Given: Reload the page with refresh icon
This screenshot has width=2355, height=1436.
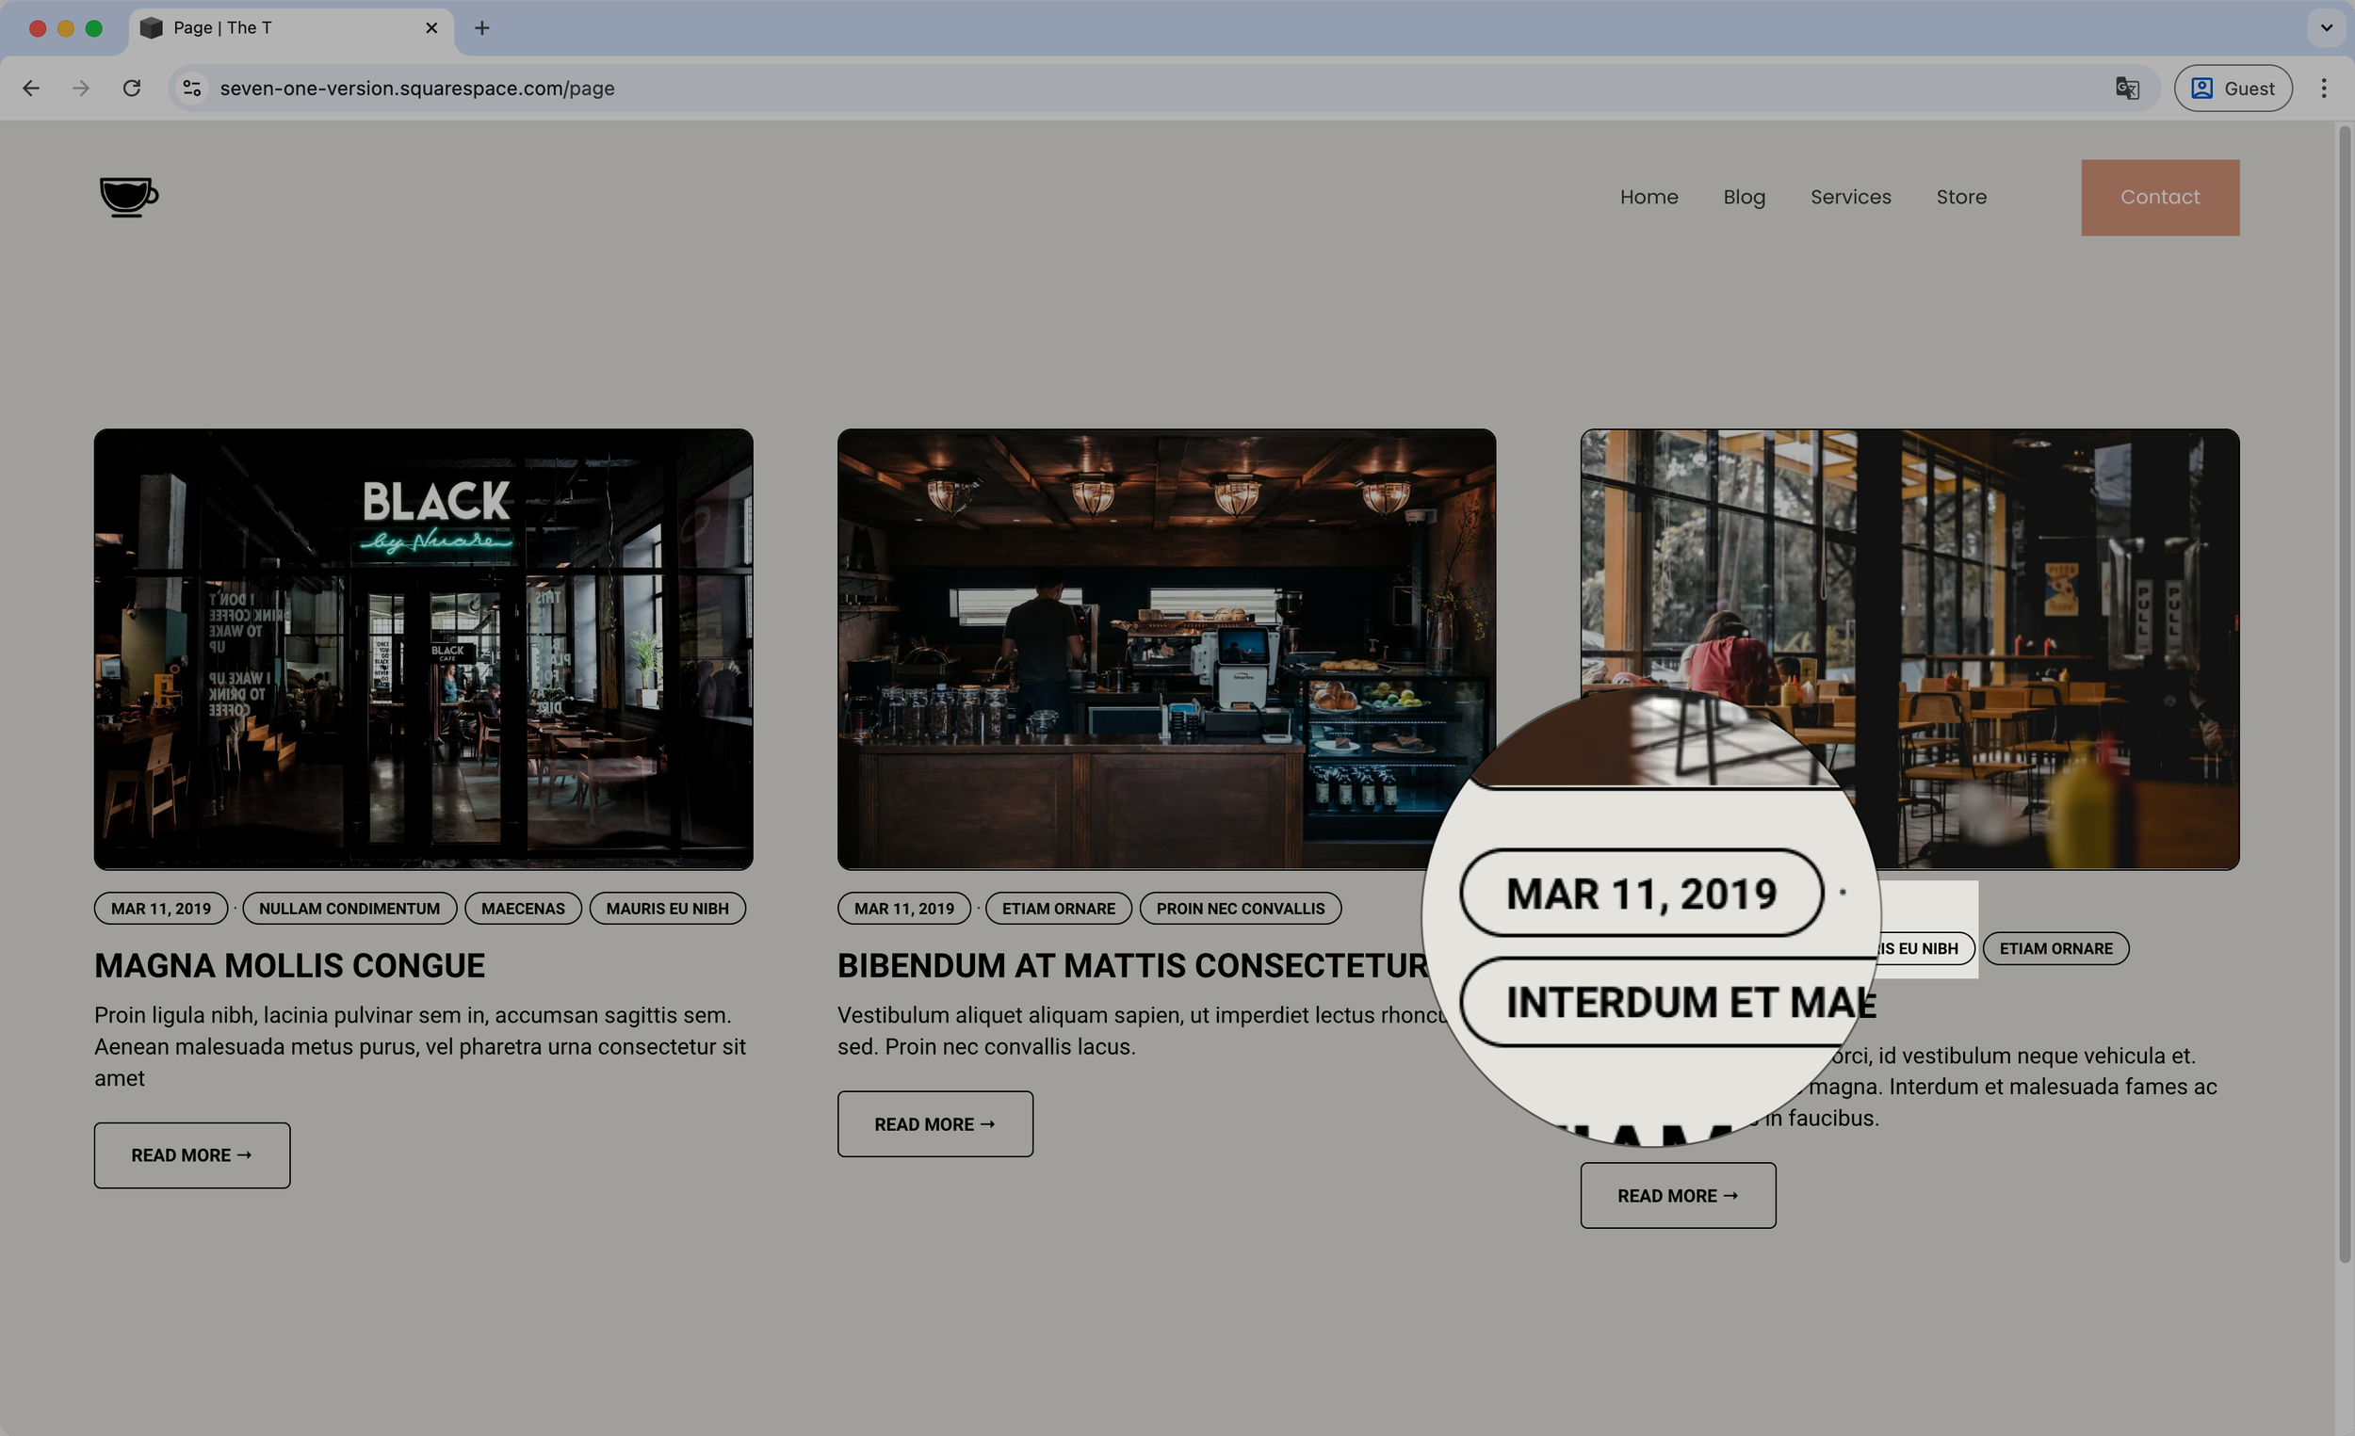Looking at the screenshot, I should point(132,88).
